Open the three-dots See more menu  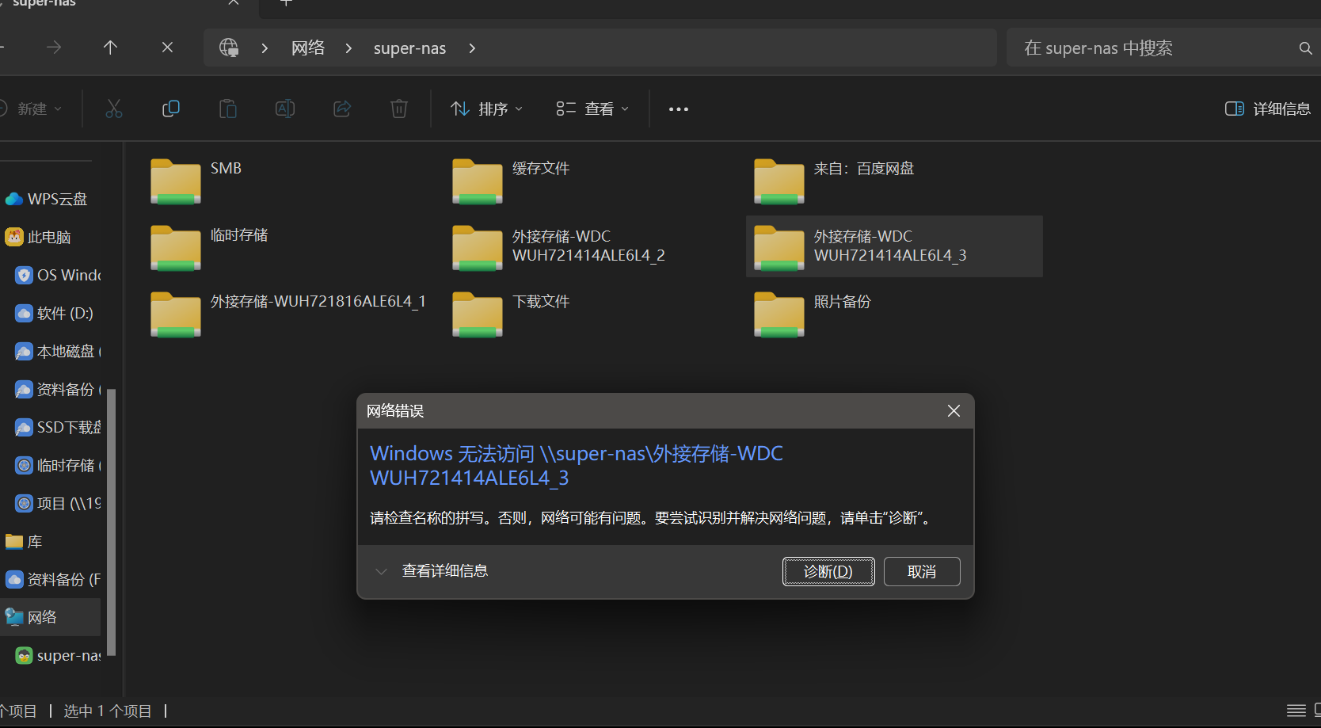pyautogui.click(x=679, y=109)
